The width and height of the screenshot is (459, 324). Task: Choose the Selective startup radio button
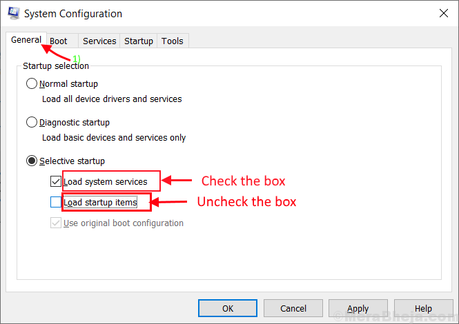pyautogui.click(x=32, y=161)
